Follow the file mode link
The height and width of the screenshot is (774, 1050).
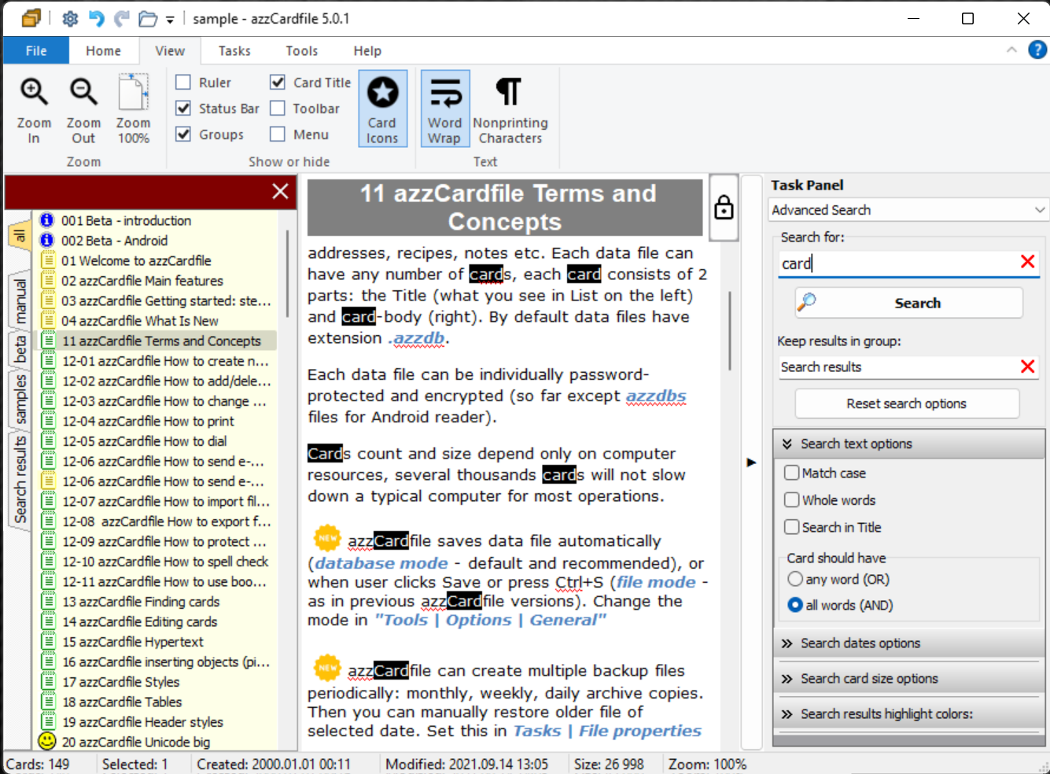pyautogui.click(x=656, y=582)
